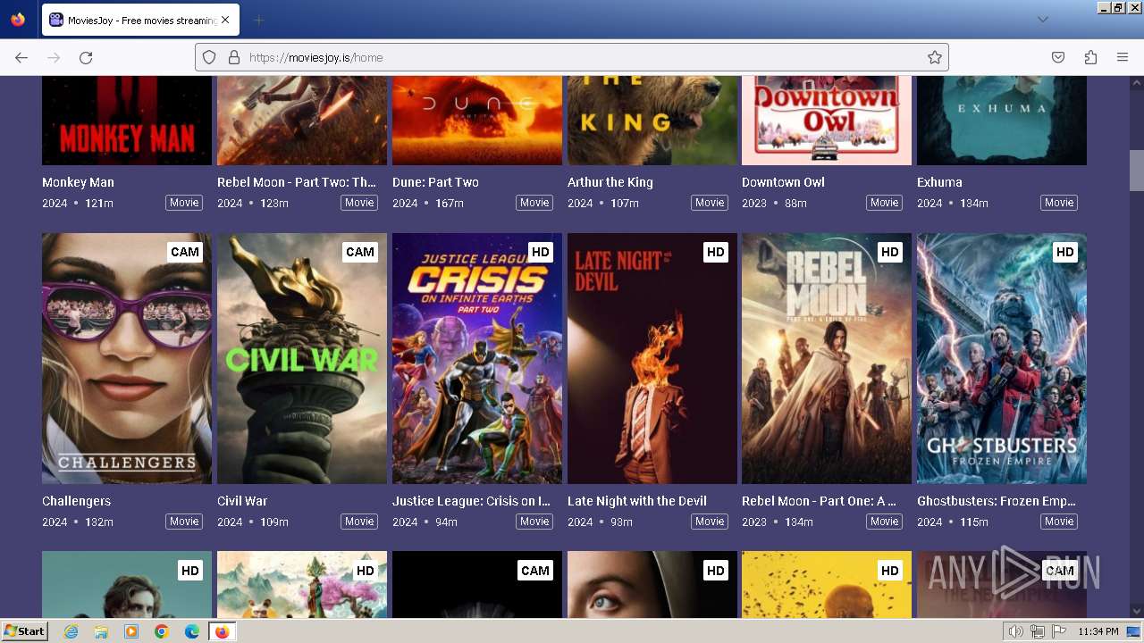Launch Internet Explorer from the taskbar

click(71, 631)
